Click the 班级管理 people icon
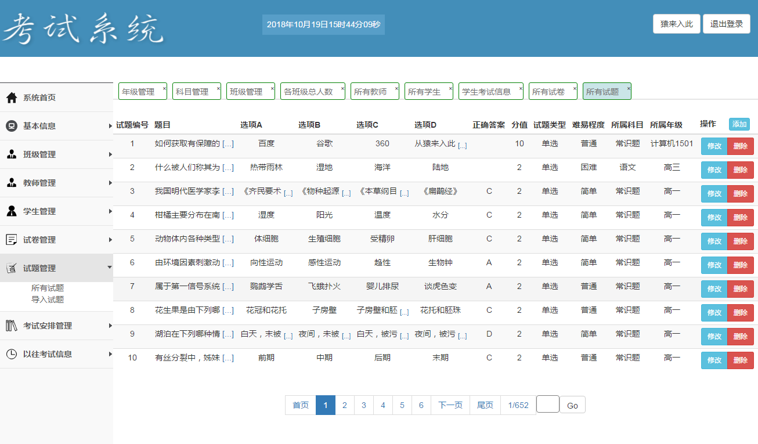This screenshot has width=758, height=444. (x=12, y=154)
